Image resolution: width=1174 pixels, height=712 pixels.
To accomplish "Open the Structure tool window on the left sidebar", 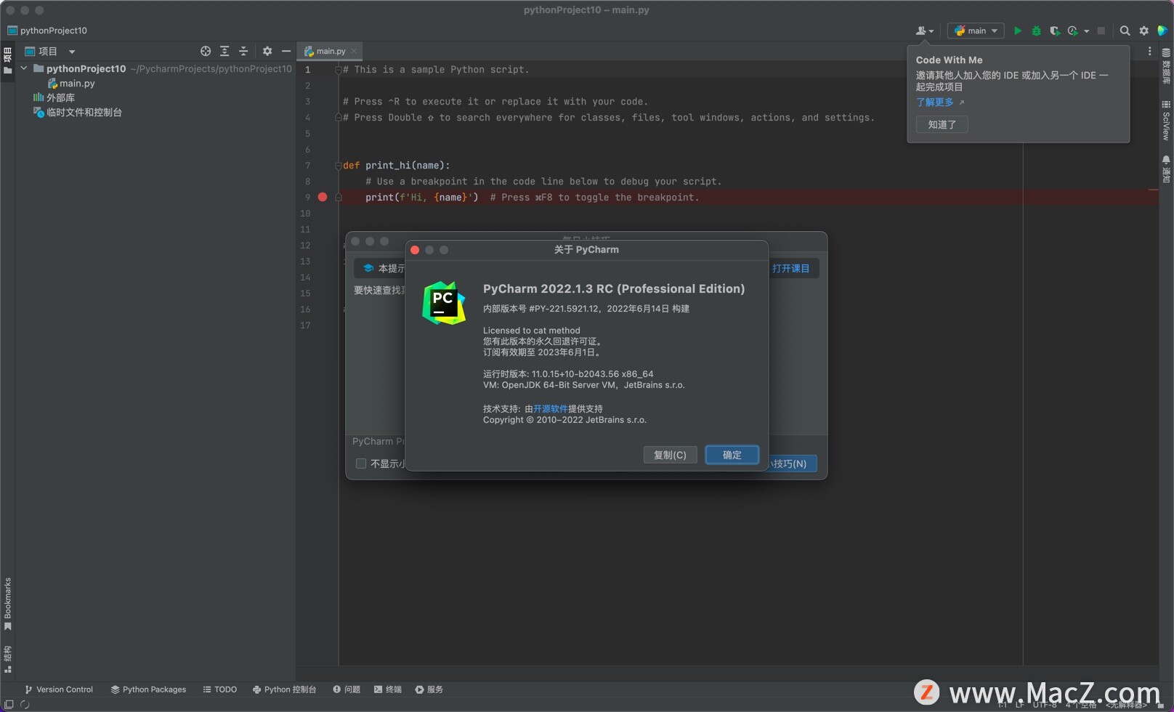I will [7, 659].
